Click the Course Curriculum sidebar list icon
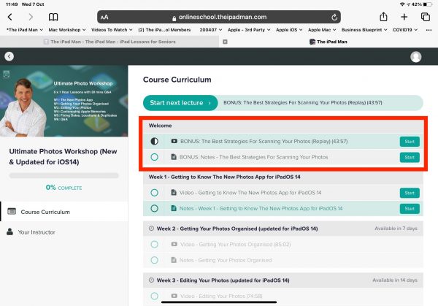438x306 pixels. (x=12, y=211)
